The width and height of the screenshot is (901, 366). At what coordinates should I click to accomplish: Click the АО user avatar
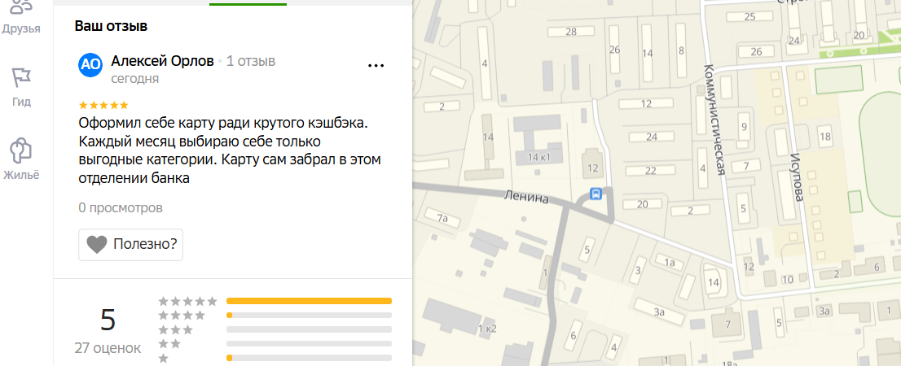pos(90,65)
